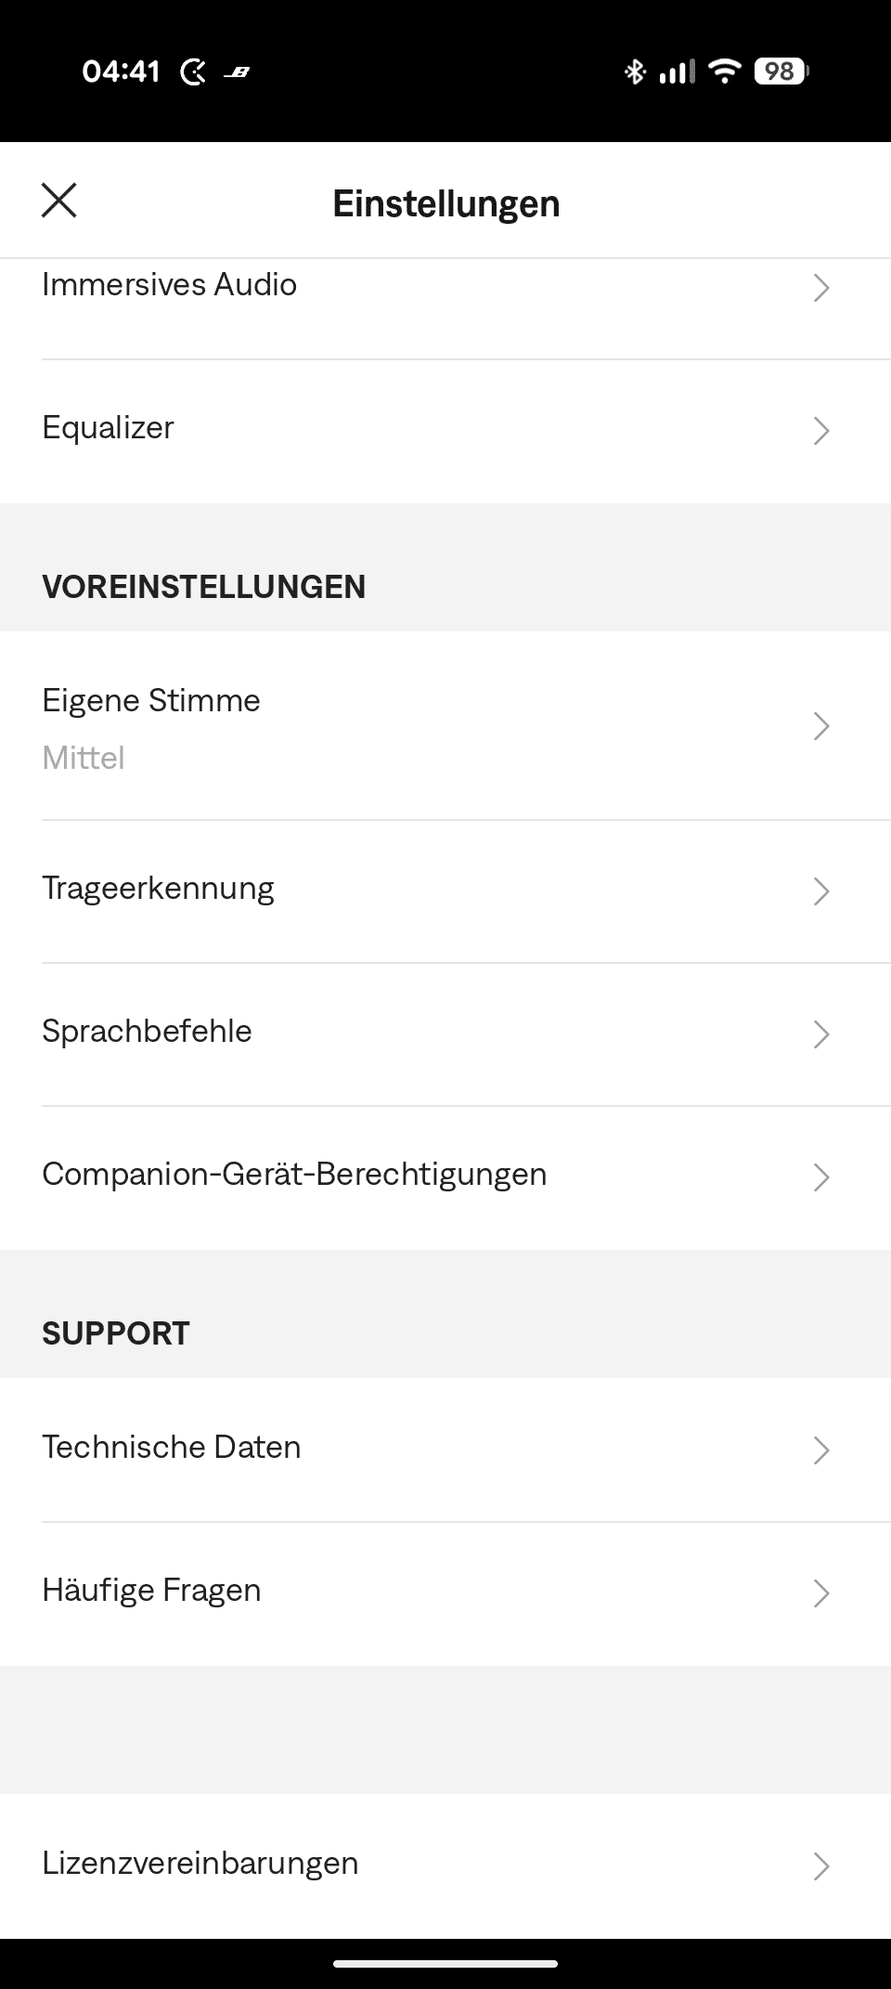Tap the Companion-Gerät-Berechtigungen chevron

click(820, 1177)
